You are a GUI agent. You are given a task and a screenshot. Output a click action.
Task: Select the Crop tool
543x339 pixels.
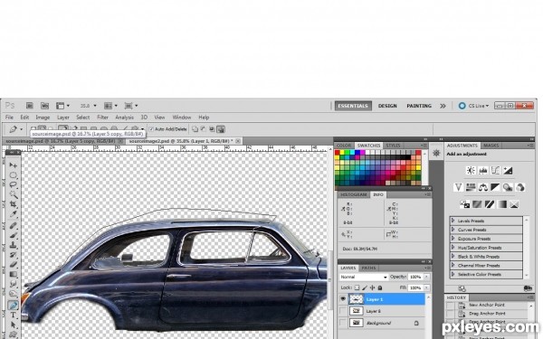click(x=14, y=204)
